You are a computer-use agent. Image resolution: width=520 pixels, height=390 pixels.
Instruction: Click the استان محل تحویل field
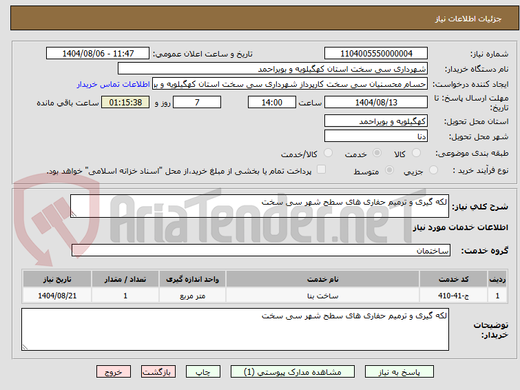pyautogui.click(x=376, y=121)
